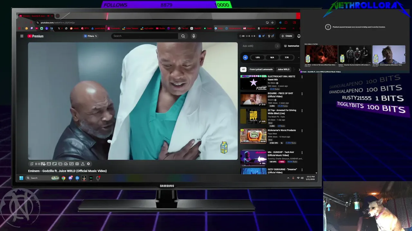This screenshot has height=231, width=412.
Task: Open Discord from the taskbar
Action: point(70,178)
